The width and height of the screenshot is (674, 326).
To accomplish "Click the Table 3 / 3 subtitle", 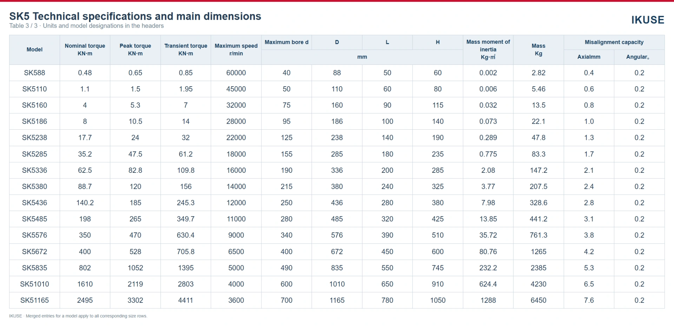I will point(86,26).
